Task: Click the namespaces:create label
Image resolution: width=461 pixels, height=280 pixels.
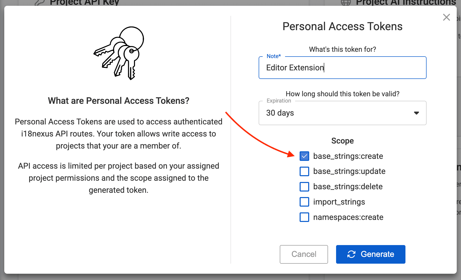Action: (x=348, y=217)
